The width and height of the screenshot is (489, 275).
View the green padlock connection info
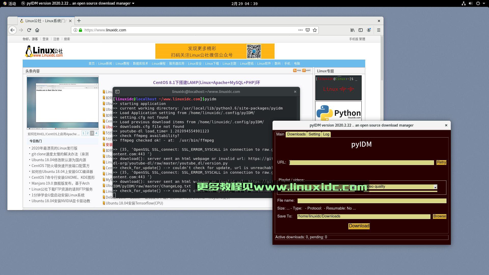(x=80, y=30)
